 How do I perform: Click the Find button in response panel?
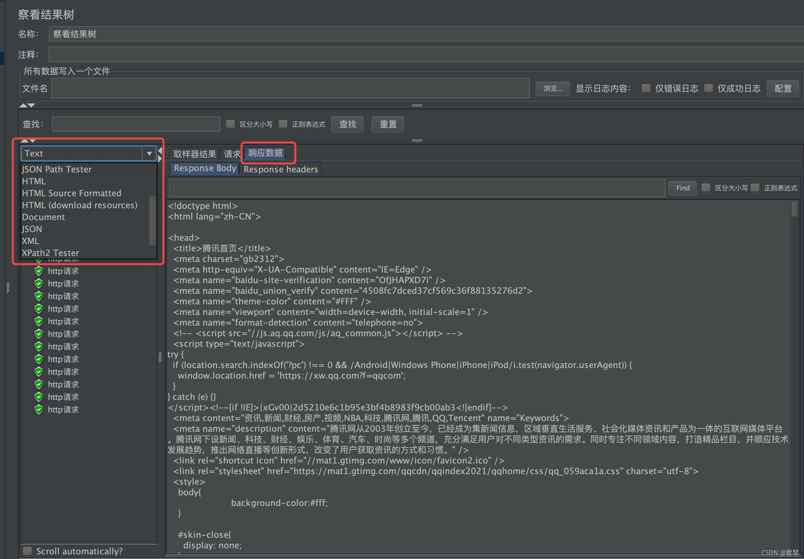[683, 187]
